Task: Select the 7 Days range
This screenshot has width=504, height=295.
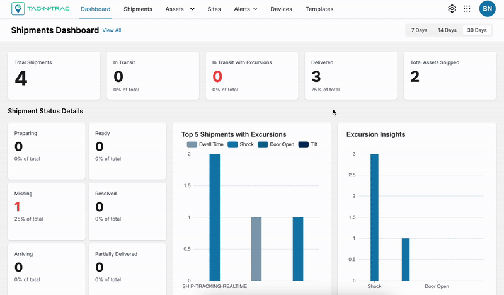Action: (x=419, y=30)
